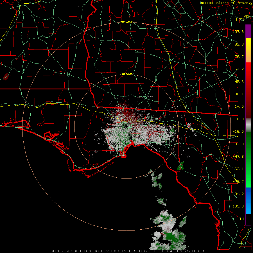This screenshot has height=253, width=253.
Task: Click the "TH" label on the legend
Action: [241, 219]
